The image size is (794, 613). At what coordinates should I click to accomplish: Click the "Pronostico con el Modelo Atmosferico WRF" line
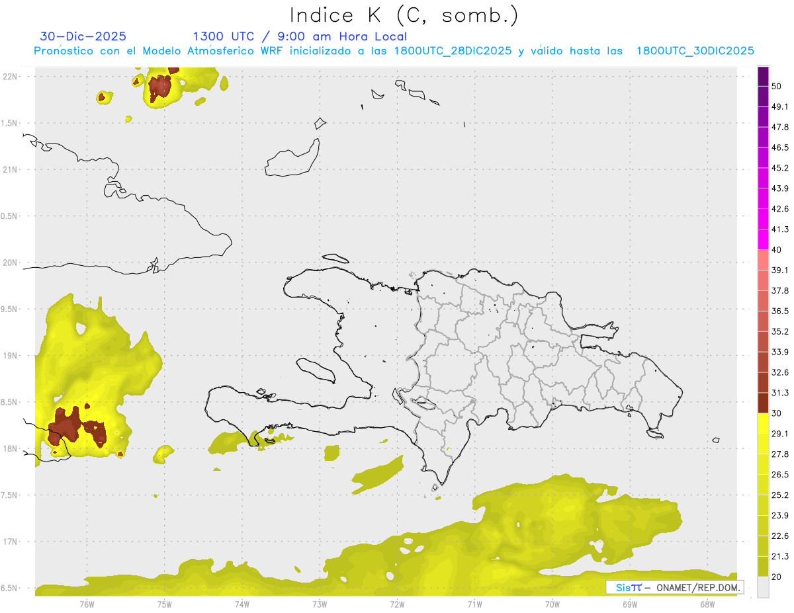click(394, 51)
